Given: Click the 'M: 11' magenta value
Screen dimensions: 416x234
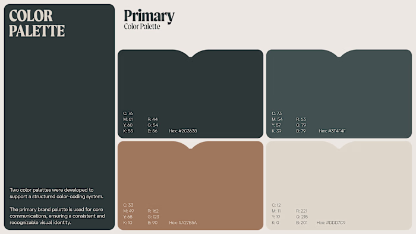Looking at the screenshot, I should [x=276, y=211].
